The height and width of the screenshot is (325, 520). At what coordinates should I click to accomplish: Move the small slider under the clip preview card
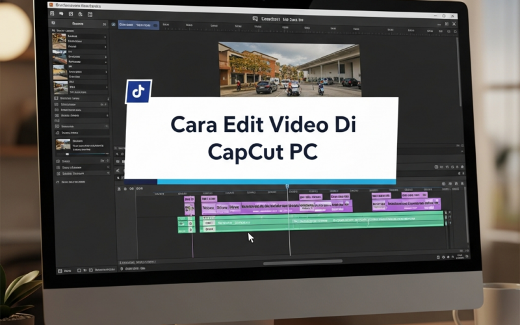(x=68, y=154)
